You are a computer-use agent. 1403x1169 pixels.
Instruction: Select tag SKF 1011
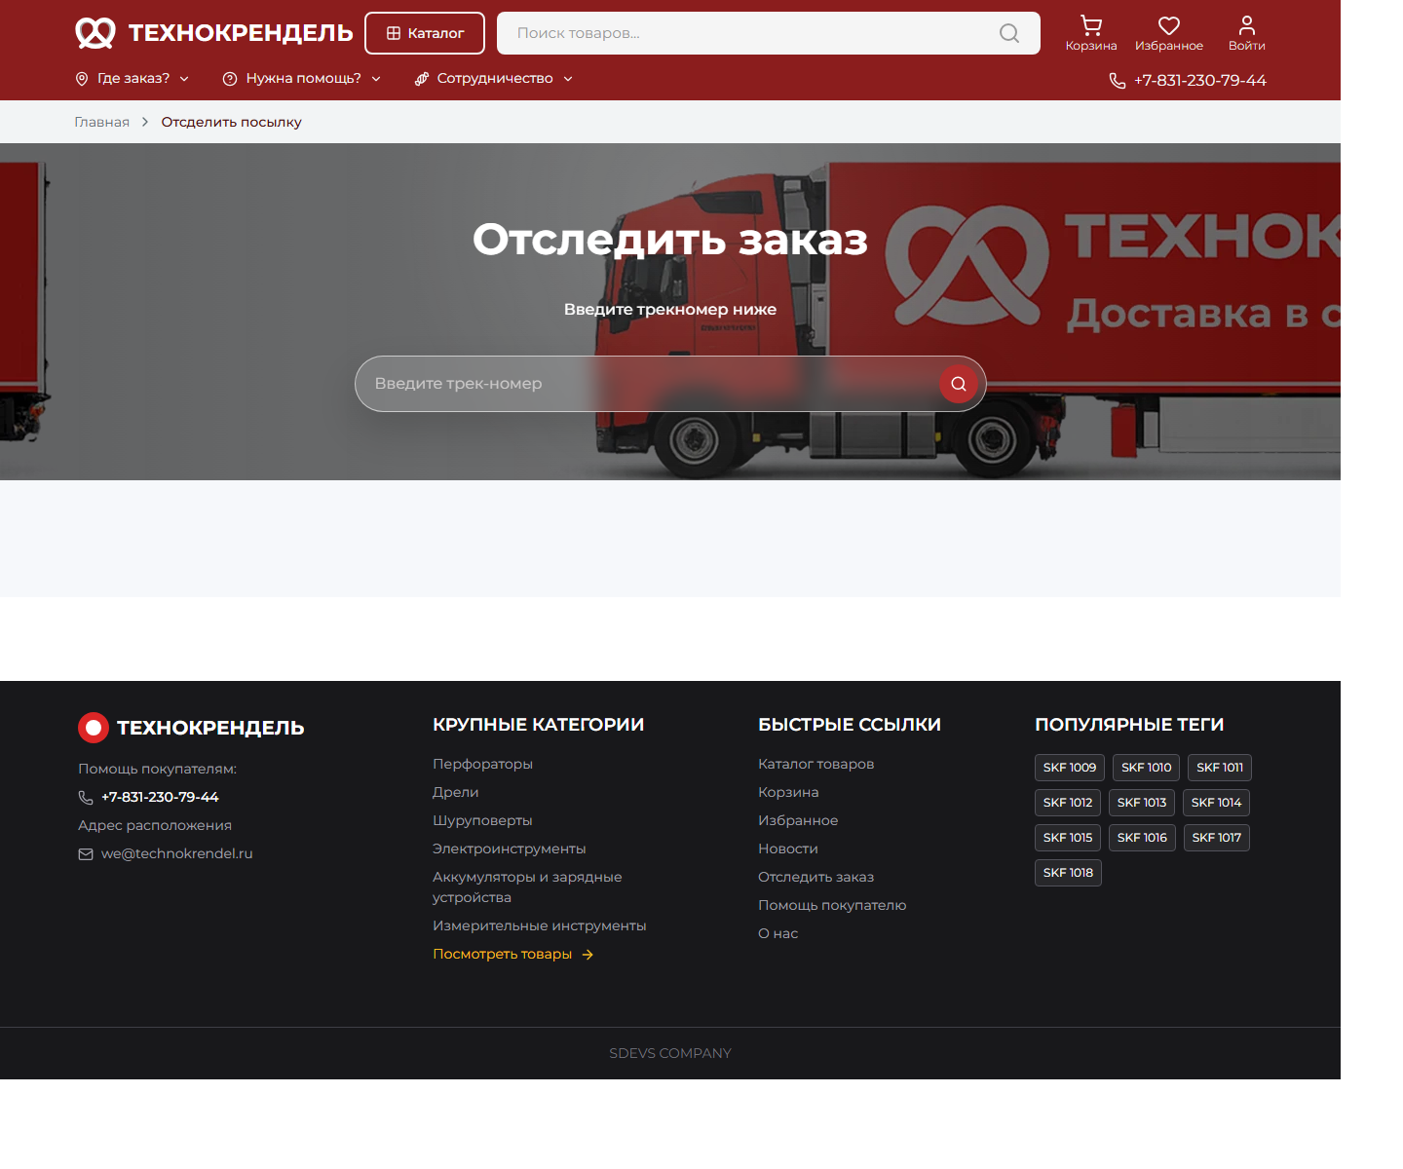[1220, 768]
